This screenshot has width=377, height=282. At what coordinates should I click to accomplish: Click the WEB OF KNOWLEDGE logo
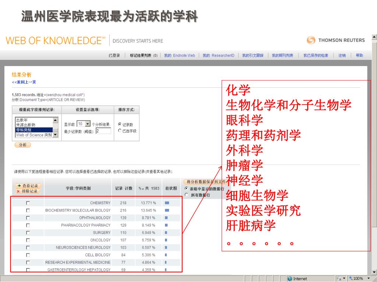click(x=56, y=40)
